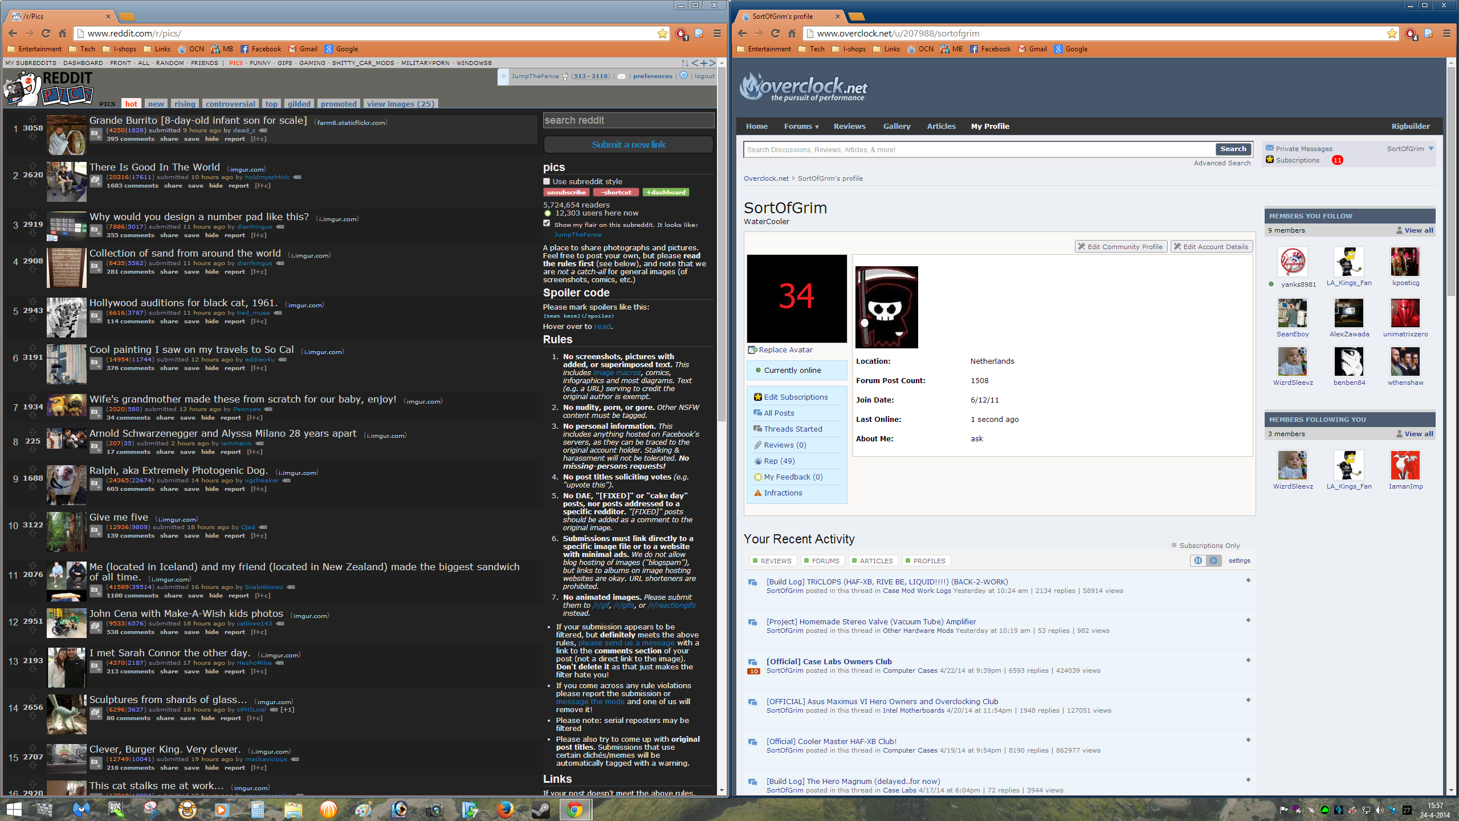
Task: Open Snipping Tool scissors icon on taskbar
Action: 152,809
